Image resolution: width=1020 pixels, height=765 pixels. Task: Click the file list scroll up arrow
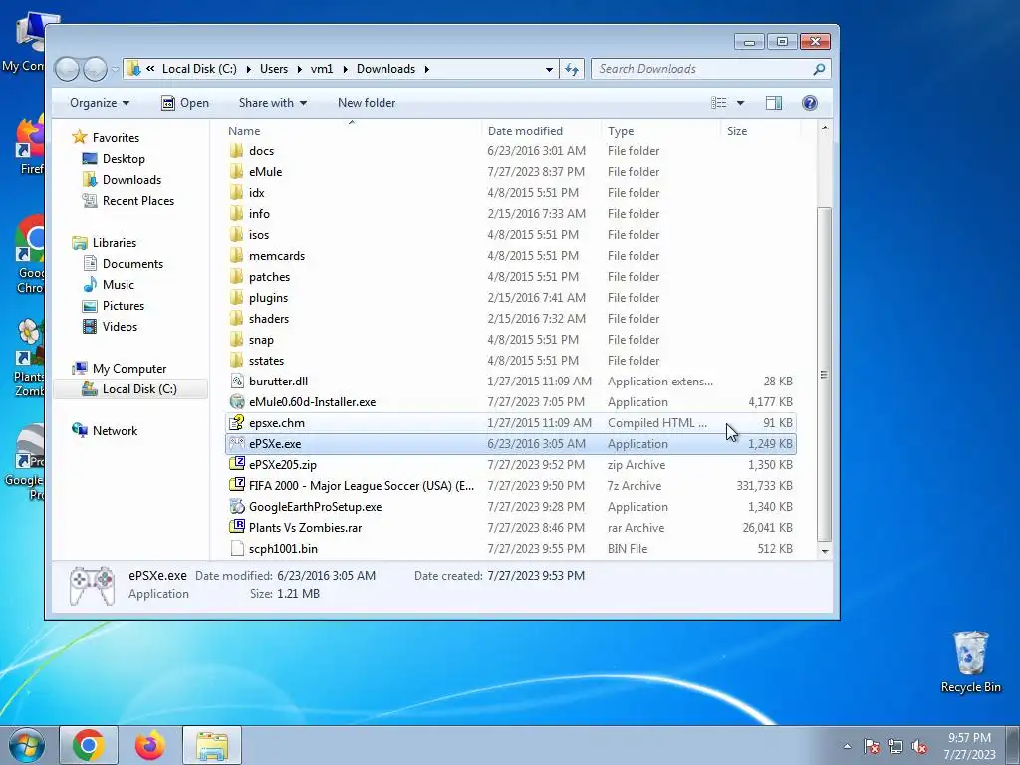pyautogui.click(x=824, y=128)
